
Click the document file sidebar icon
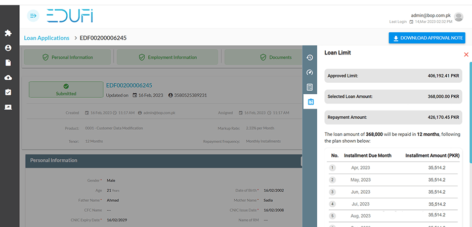tap(8, 63)
